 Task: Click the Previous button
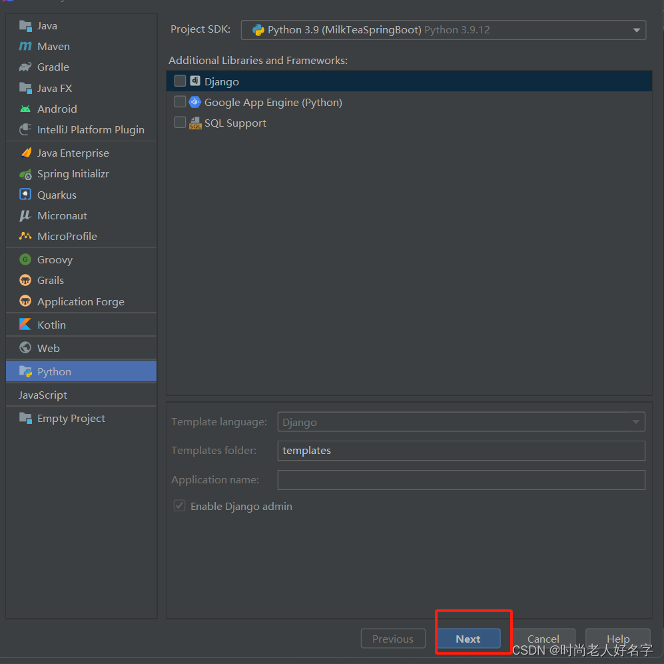[393, 639]
